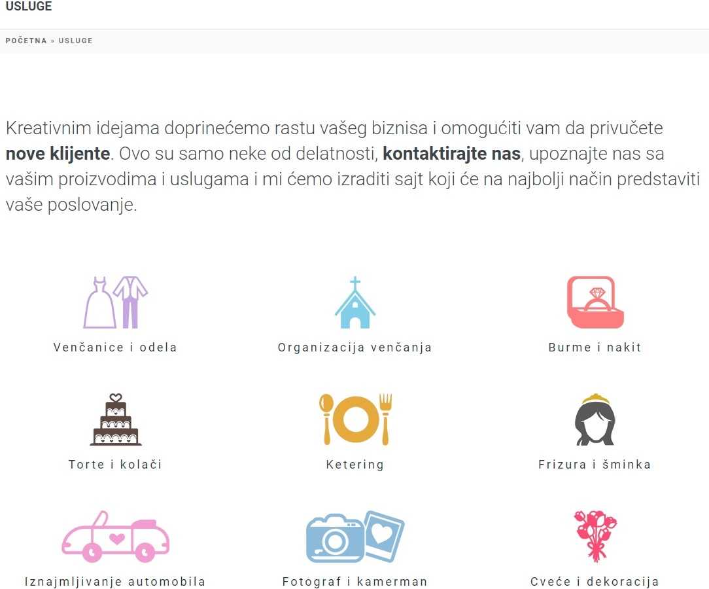Screen dimensions: 709x589
Task: Open 'Torte i kolači' service label
Action: (x=115, y=465)
